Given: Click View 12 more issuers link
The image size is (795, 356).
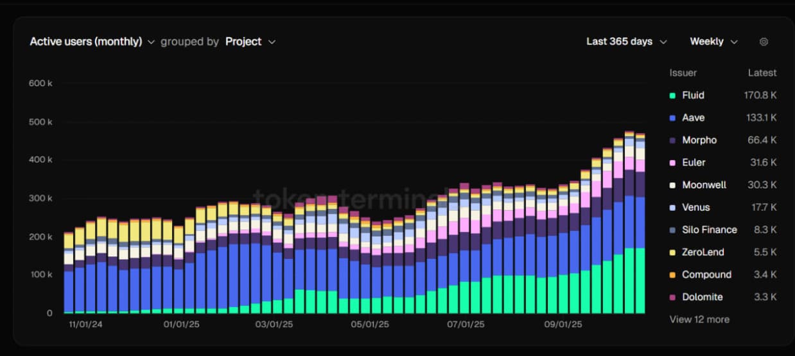Looking at the screenshot, I should click(699, 319).
